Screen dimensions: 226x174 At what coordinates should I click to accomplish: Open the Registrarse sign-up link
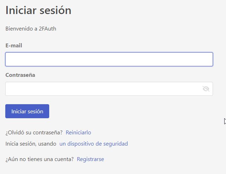click(90, 159)
